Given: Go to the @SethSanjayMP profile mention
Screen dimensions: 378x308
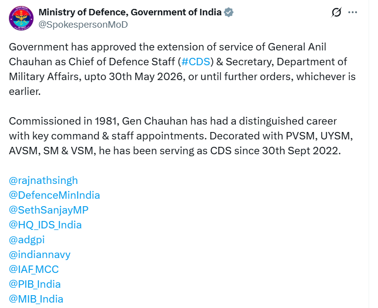Looking at the screenshot, I should (49, 210).
